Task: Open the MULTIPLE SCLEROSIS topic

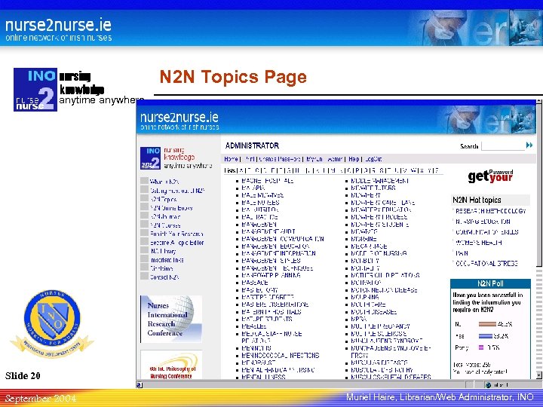Action: point(379,334)
